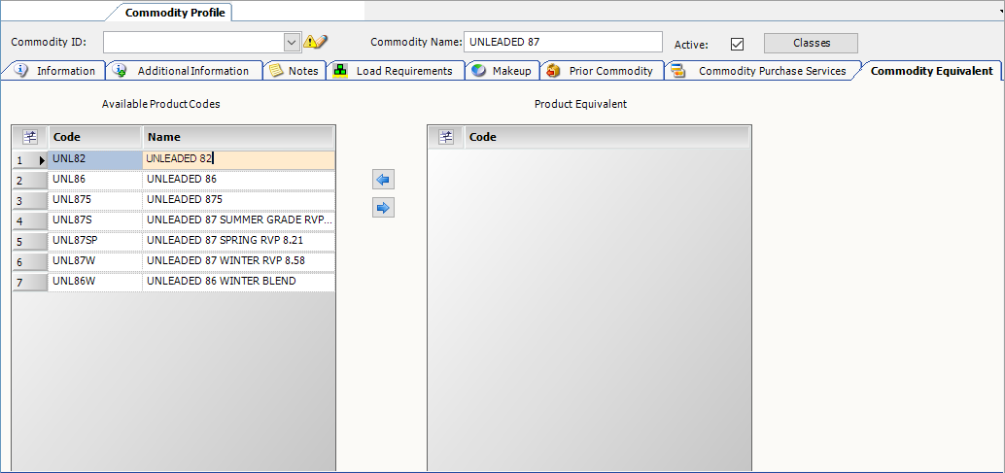Screen dimensions: 1005x473
Task: Open column chooser icon in Available Product Codes grid
Action: (x=30, y=137)
